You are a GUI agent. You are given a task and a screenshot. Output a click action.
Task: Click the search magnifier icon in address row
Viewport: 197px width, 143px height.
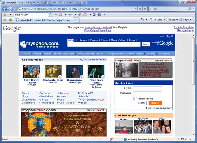click(190, 9)
